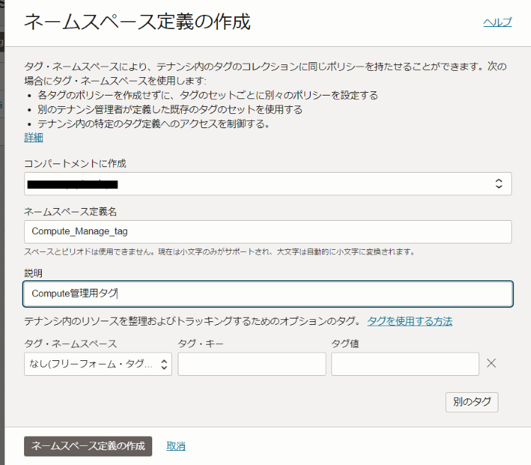The height and width of the screenshot is (465, 531).
Task: Open the ヘルプ link
Action: tap(497, 23)
